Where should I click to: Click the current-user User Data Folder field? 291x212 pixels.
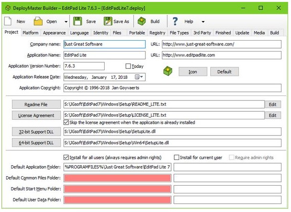pos(227,200)
